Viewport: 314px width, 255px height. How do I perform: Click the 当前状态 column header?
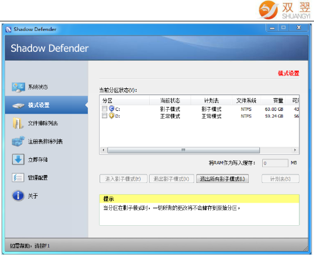click(x=170, y=100)
